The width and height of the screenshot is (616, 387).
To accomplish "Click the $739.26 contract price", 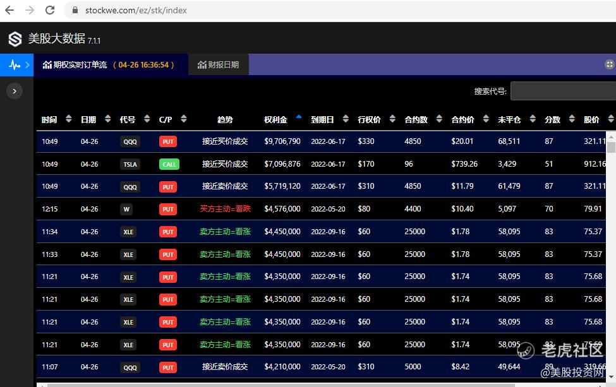I will 464,164.
